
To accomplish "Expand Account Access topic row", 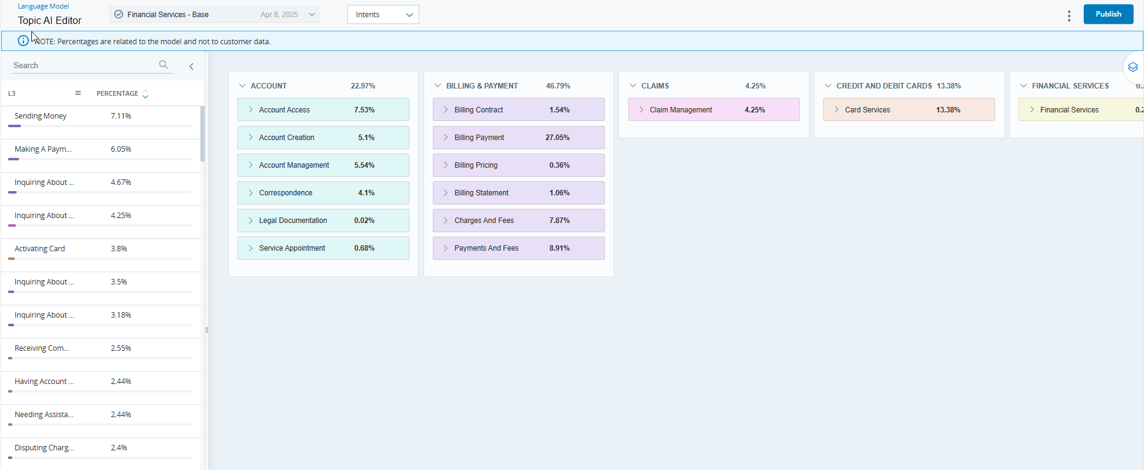I will [x=251, y=110].
